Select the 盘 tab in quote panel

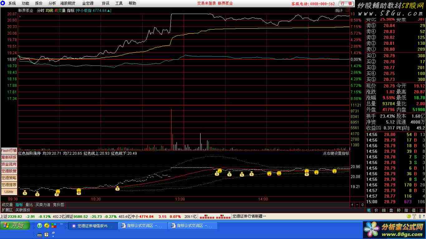click(x=391, y=210)
